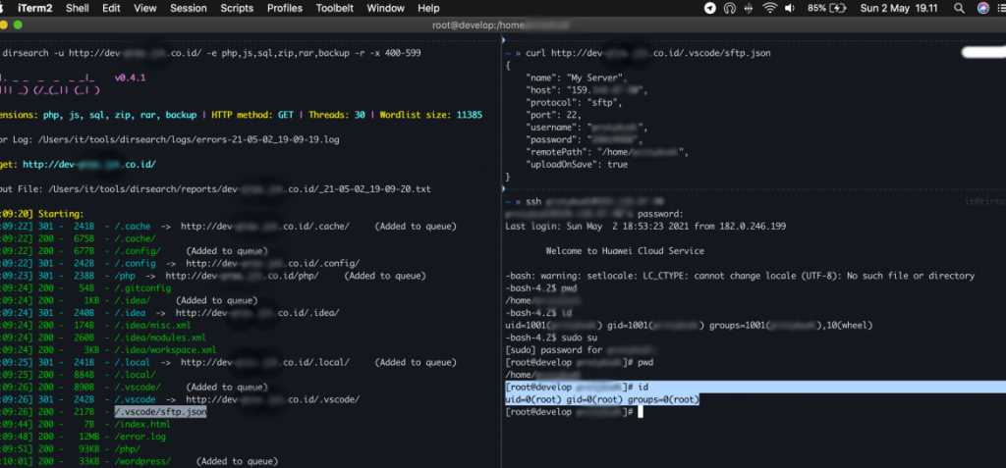
Task: Click the '-bash-4.2$ sudo su' command line
Action: click(x=552, y=338)
